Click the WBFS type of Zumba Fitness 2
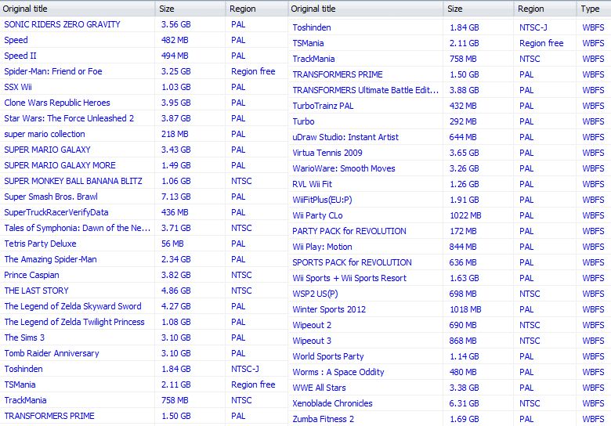Viewport: 611px width, 426px height. pyautogui.click(x=593, y=419)
